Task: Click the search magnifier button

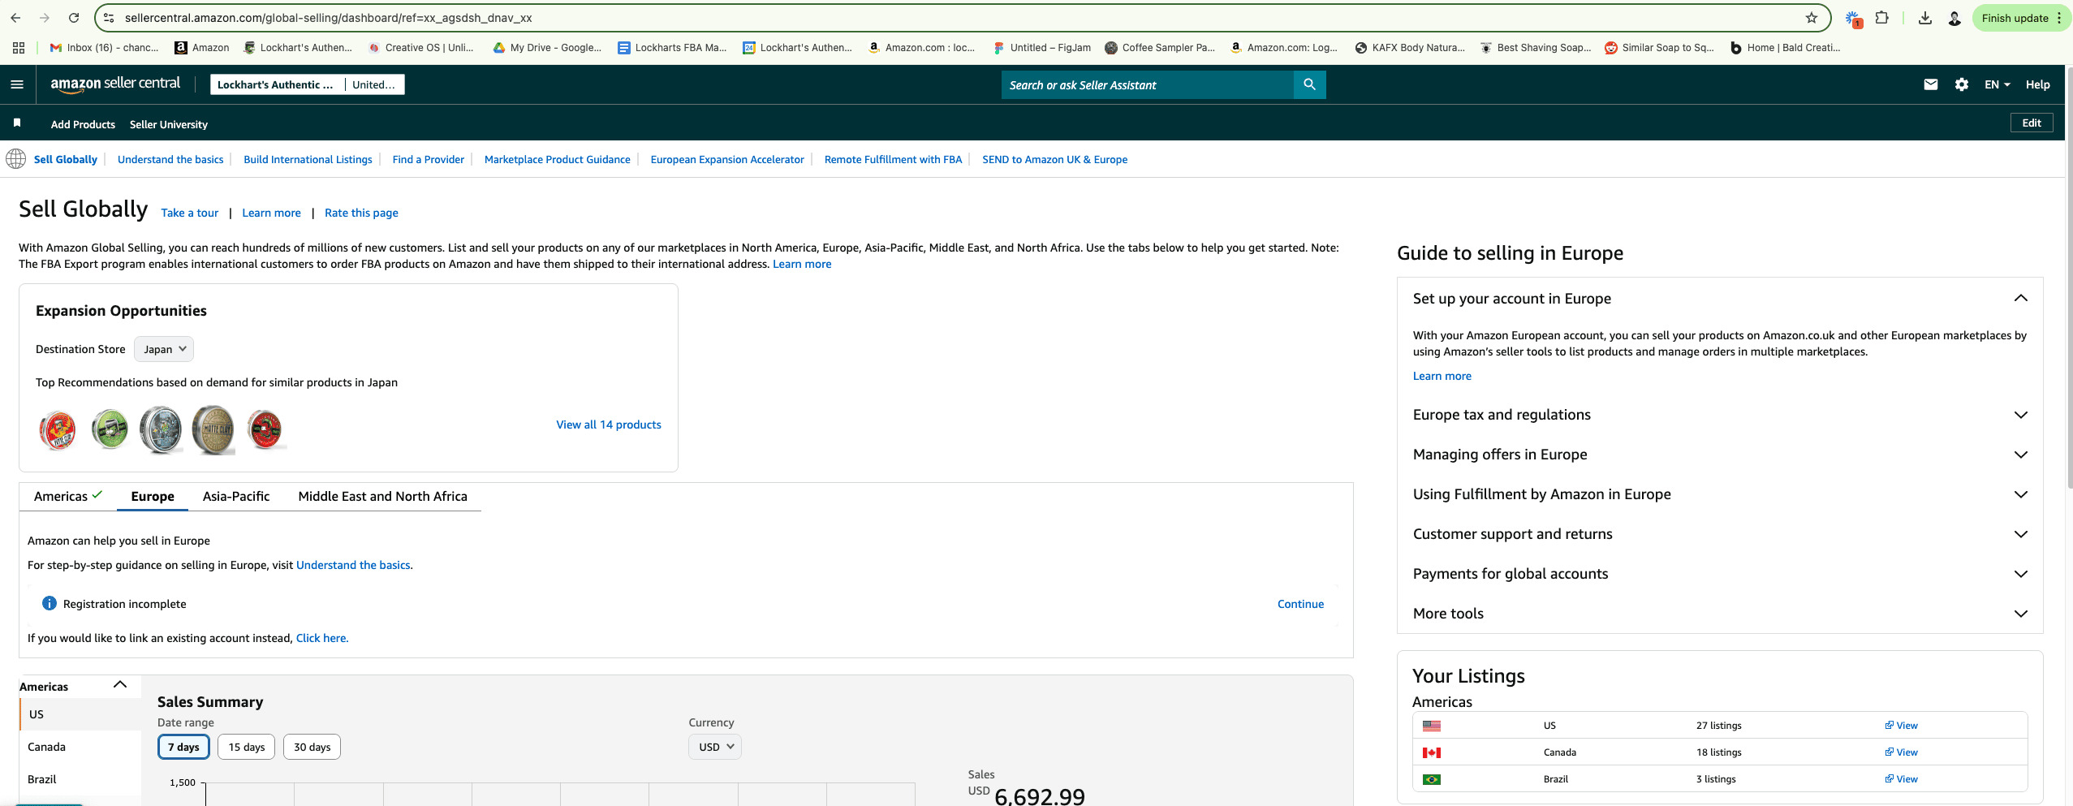Action: coord(1309,84)
